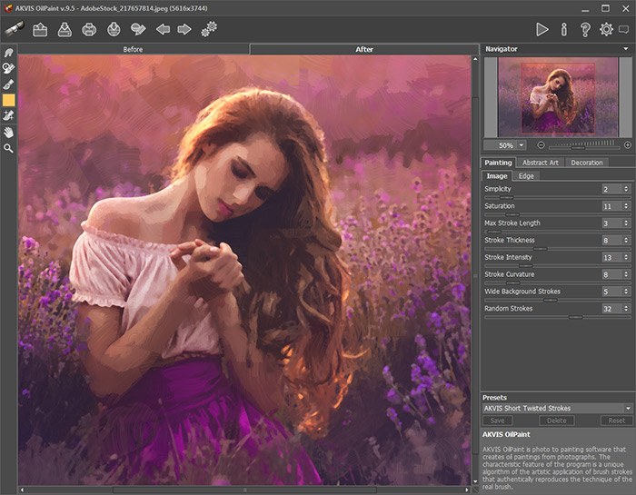Open the Help question mark icon

(x=585, y=29)
